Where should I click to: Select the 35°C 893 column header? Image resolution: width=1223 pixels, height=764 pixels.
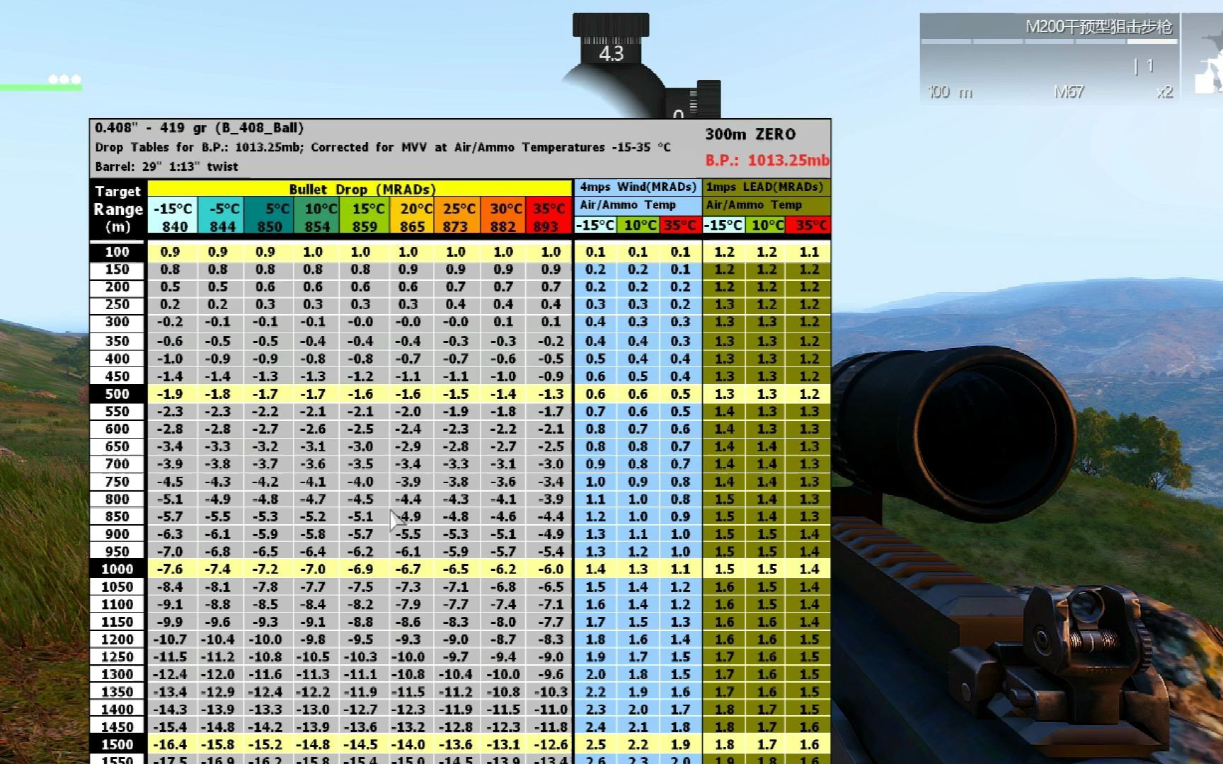pyautogui.click(x=549, y=216)
